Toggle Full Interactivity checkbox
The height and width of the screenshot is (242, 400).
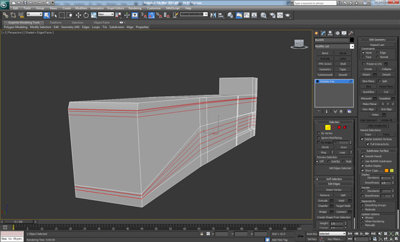pos(367,144)
